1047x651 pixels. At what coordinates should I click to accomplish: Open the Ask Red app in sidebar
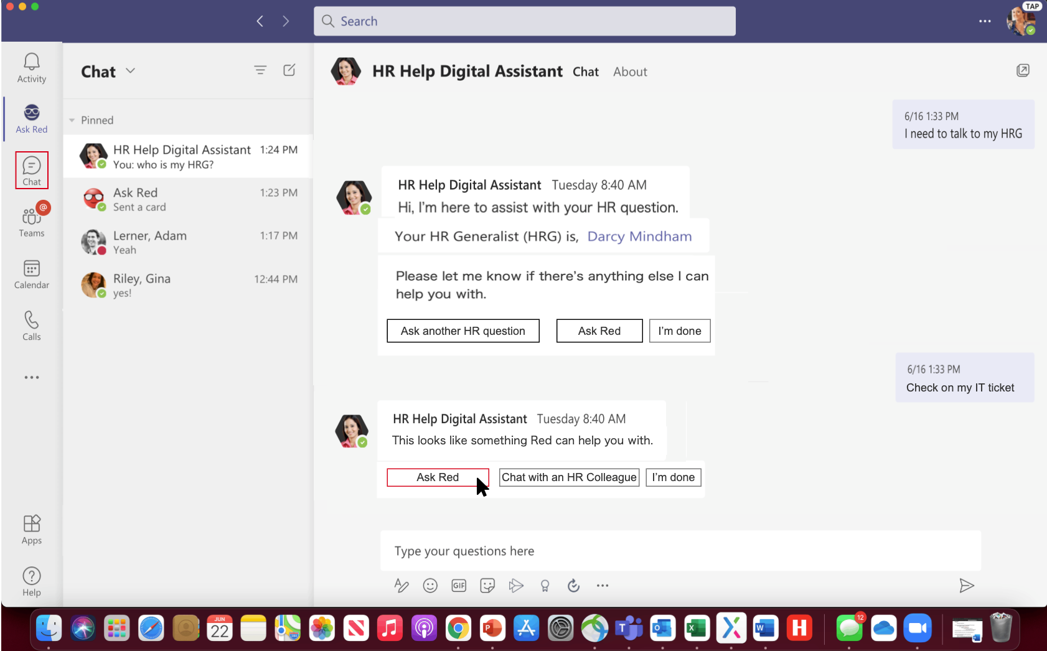point(32,118)
